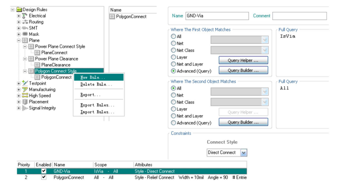The width and height of the screenshot is (341, 182).
Task: Click the Electrical rules category icon
Action: click(x=25, y=16)
